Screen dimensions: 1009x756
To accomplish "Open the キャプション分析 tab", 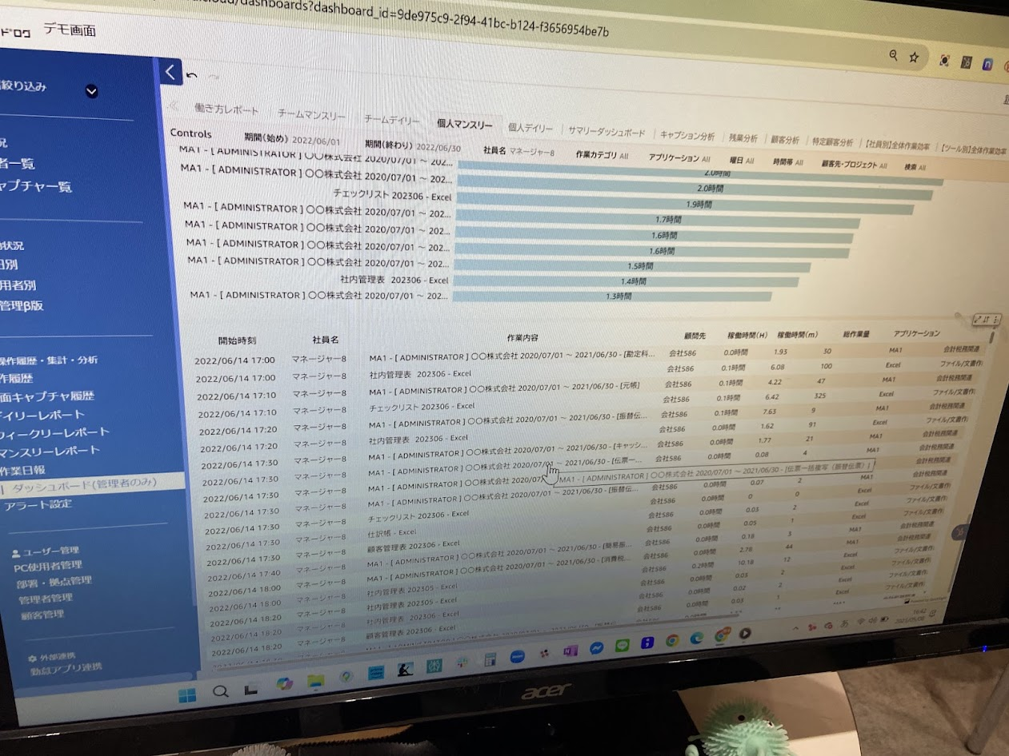I will click(687, 136).
